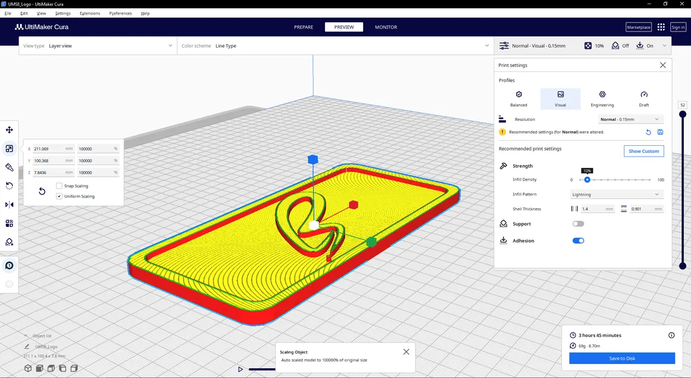Viewport: 691px width, 378px height.
Task: Select the Rotate tool in the left toolbar
Action: point(9,186)
